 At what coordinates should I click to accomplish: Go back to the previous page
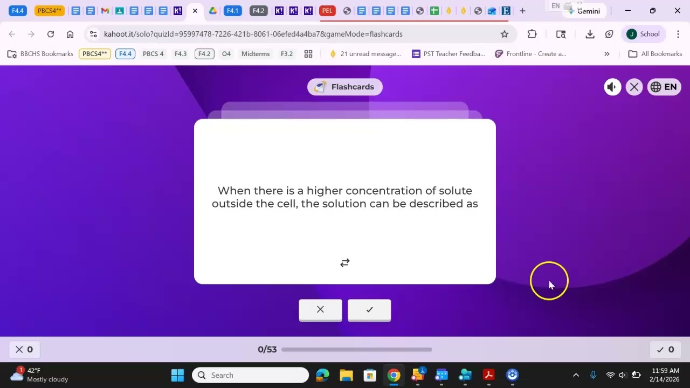[12, 34]
